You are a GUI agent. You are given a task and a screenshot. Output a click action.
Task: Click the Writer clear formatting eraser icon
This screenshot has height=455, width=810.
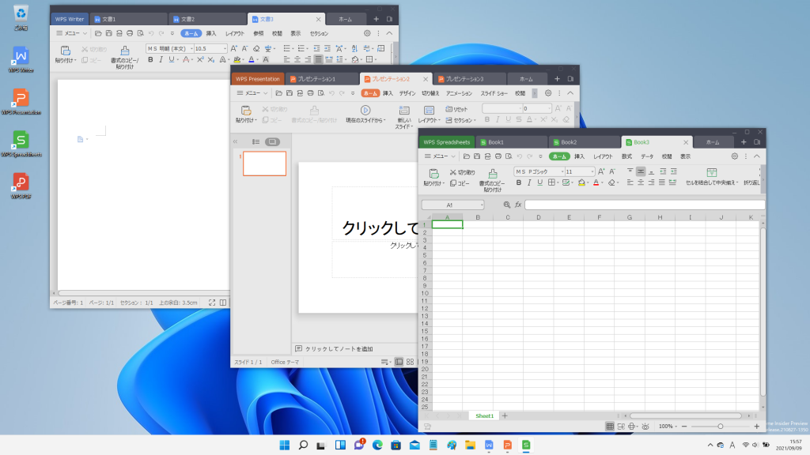coord(256,48)
